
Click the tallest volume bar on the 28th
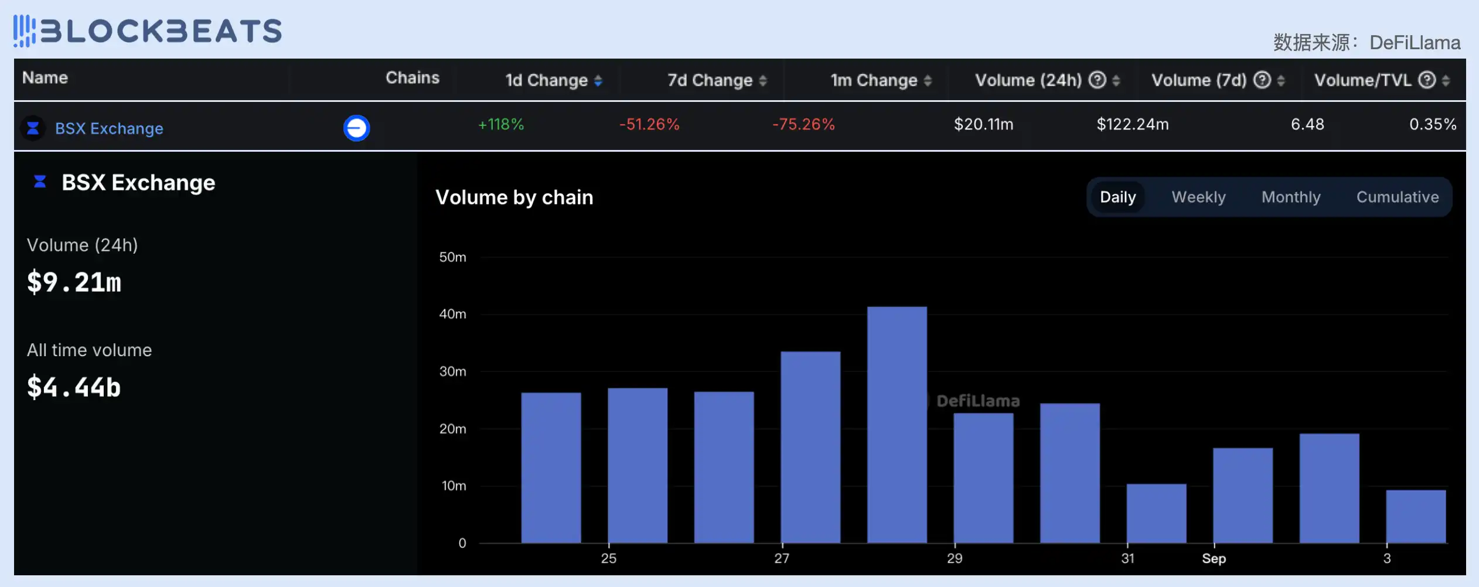coord(897,425)
